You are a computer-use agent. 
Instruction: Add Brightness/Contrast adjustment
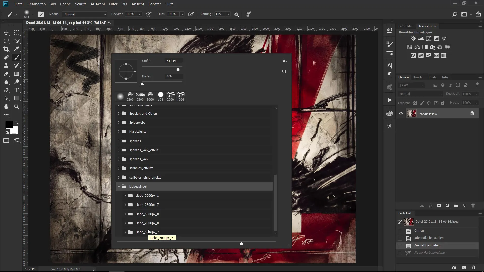413,39
